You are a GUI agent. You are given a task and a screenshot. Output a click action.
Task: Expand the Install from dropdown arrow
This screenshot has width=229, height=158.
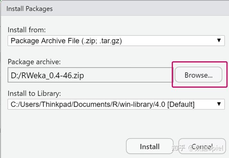(219, 40)
